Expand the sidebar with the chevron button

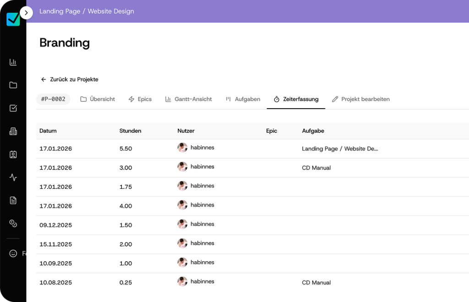(x=26, y=13)
